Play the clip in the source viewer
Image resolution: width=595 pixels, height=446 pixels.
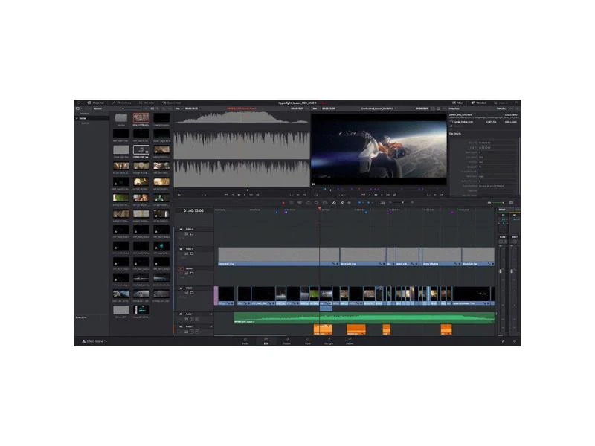click(245, 195)
